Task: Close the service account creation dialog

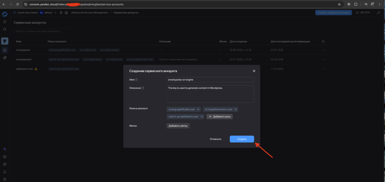Action: click(254, 71)
